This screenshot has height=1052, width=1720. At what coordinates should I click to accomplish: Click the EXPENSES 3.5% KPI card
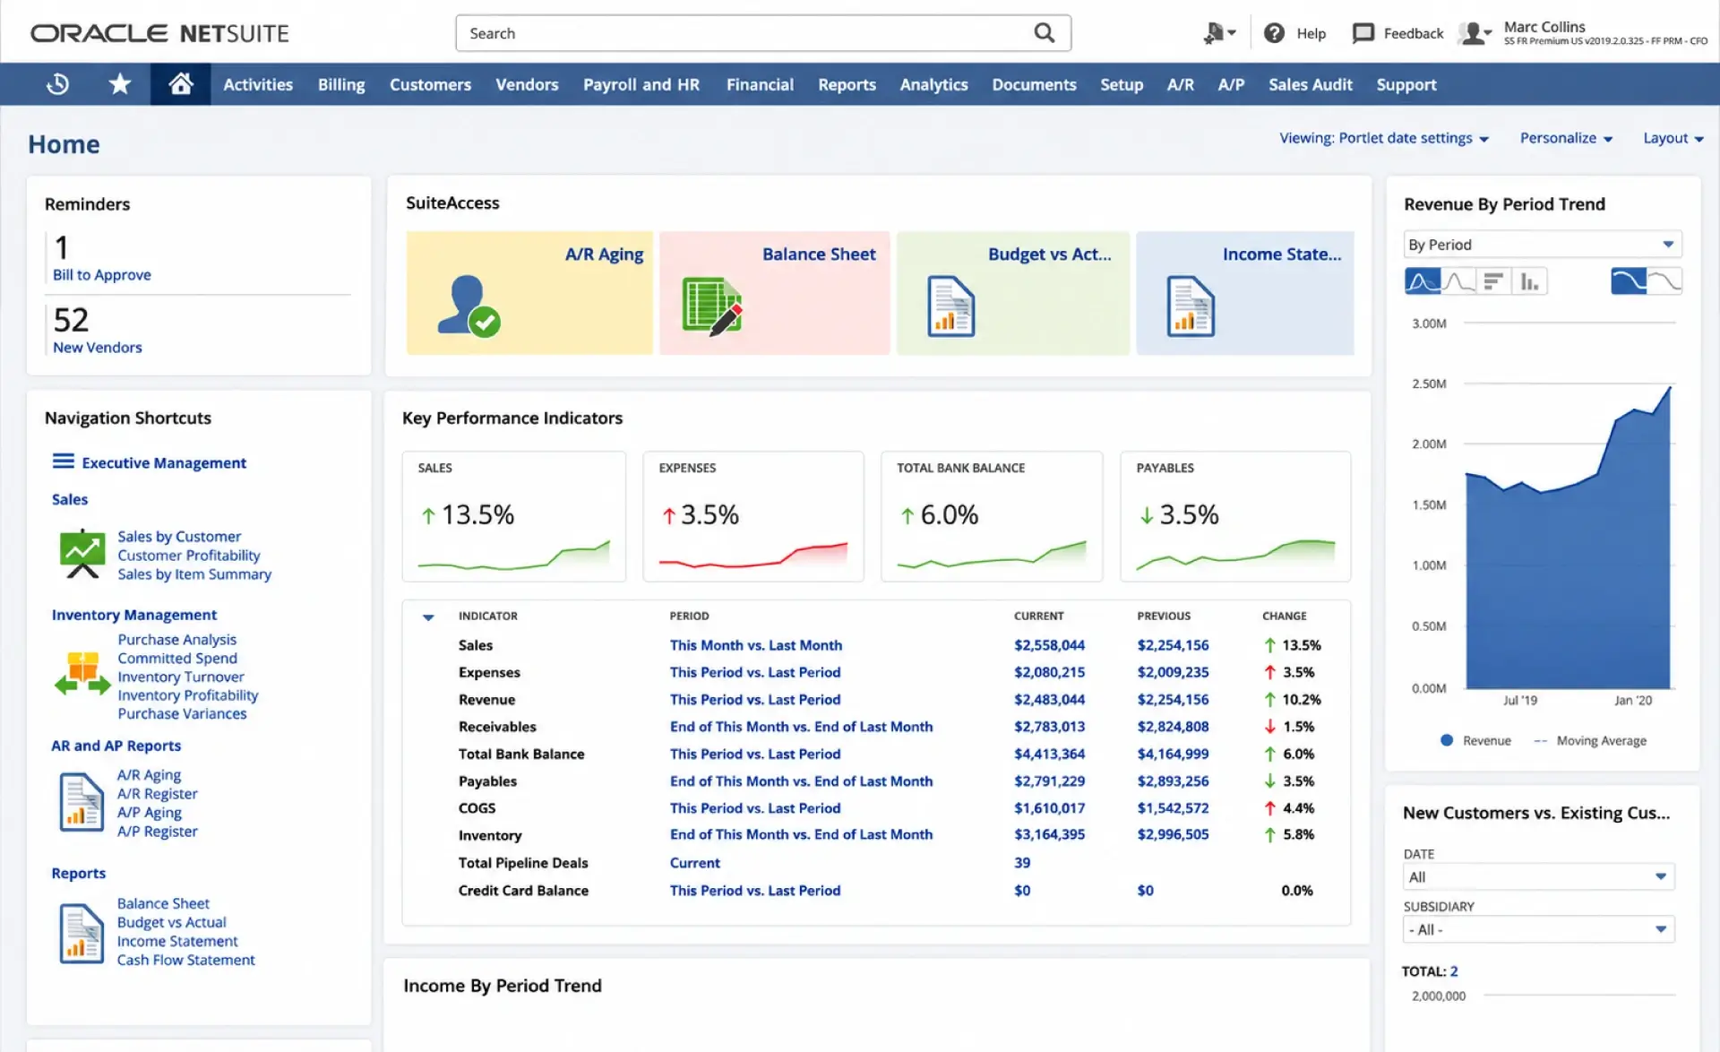tap(753, 517)
